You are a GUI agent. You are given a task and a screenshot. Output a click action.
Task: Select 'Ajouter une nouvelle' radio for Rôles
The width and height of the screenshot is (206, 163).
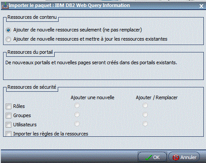point(77,105)
